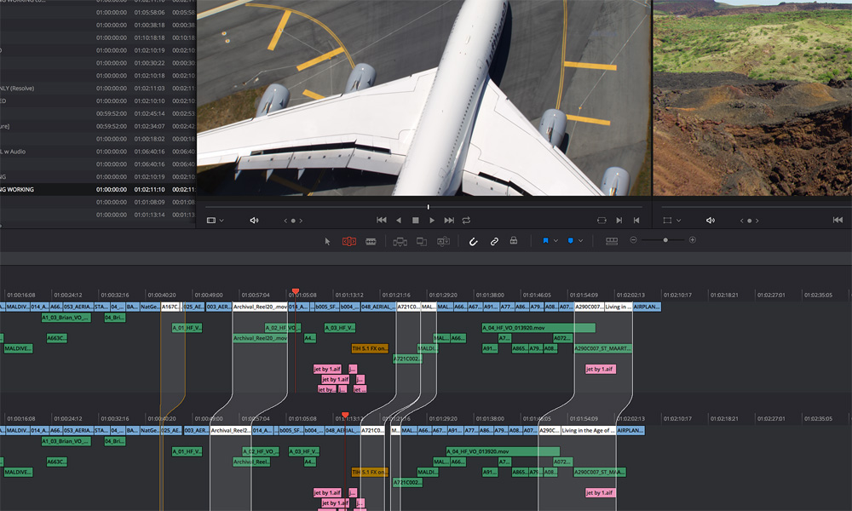This screenshot has width=852, height=511.
Task: Click the zoom in plus button
Action: tap(693, 241)
